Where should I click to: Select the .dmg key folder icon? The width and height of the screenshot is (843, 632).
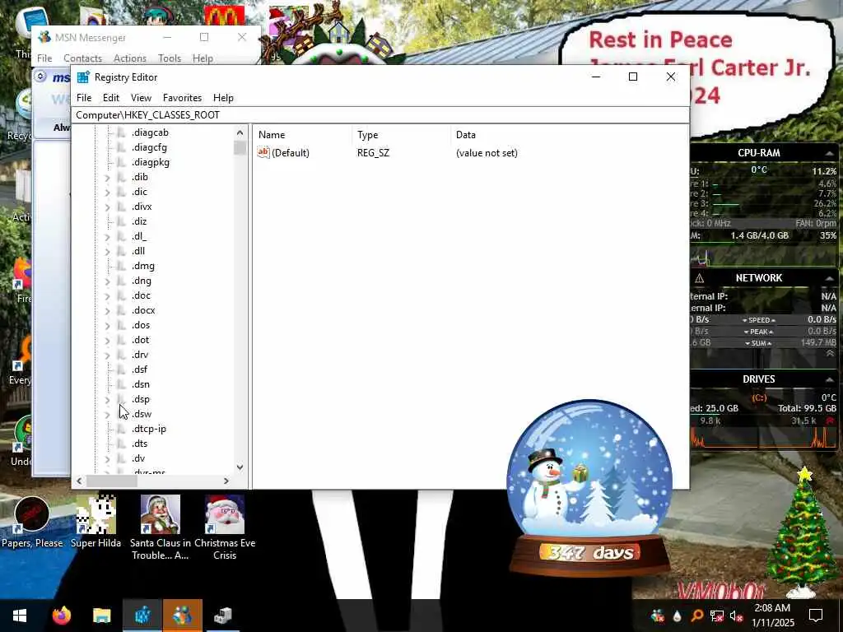pyautogui.click(x=122, y=266)
